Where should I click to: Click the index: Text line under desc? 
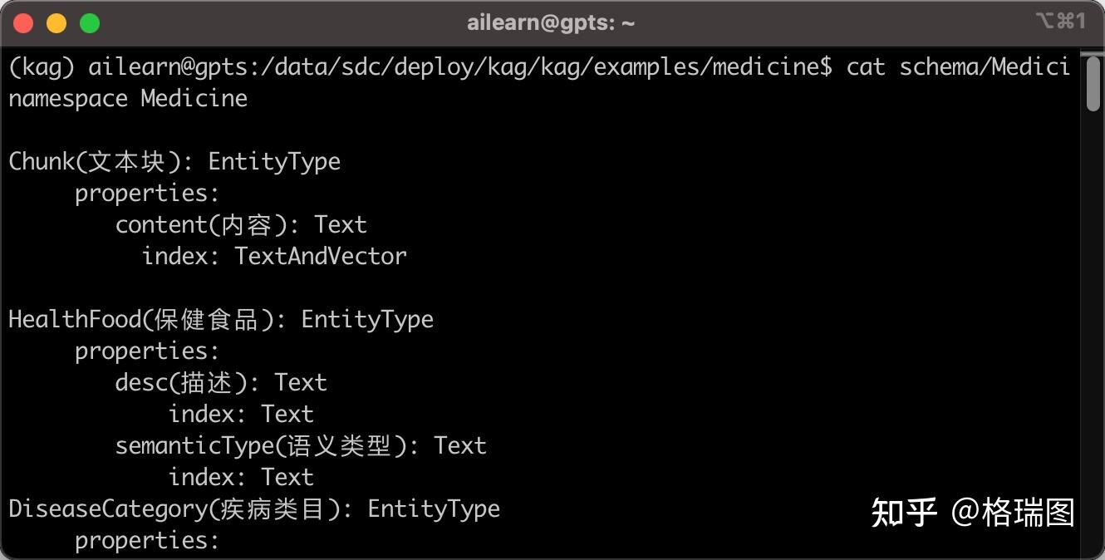[x=241, y=414]
